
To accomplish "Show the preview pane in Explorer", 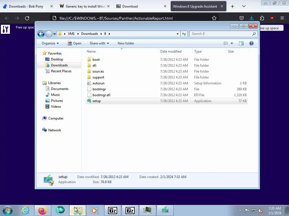I will (x=241, y=43).
